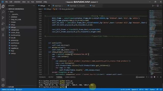Open product.py in the explorer
The image size is (163, 91).
tap(15, 40)
